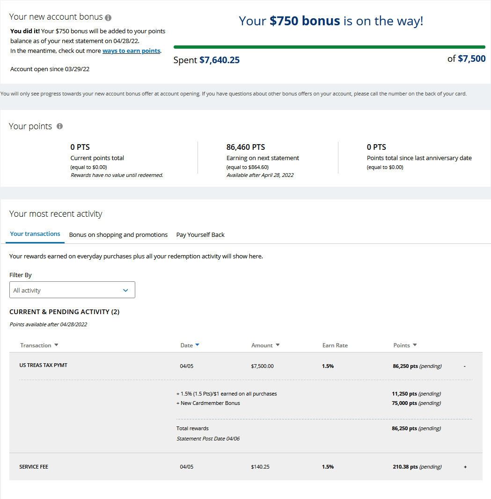Click the new account bonus info icon
The width and height of the screenshot is (491, 499).
(108, 18)
